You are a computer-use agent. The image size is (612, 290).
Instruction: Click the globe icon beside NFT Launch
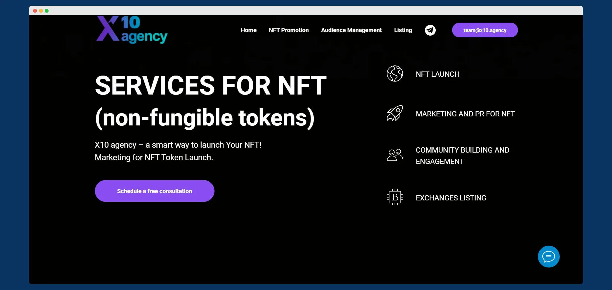coord(395,74)
